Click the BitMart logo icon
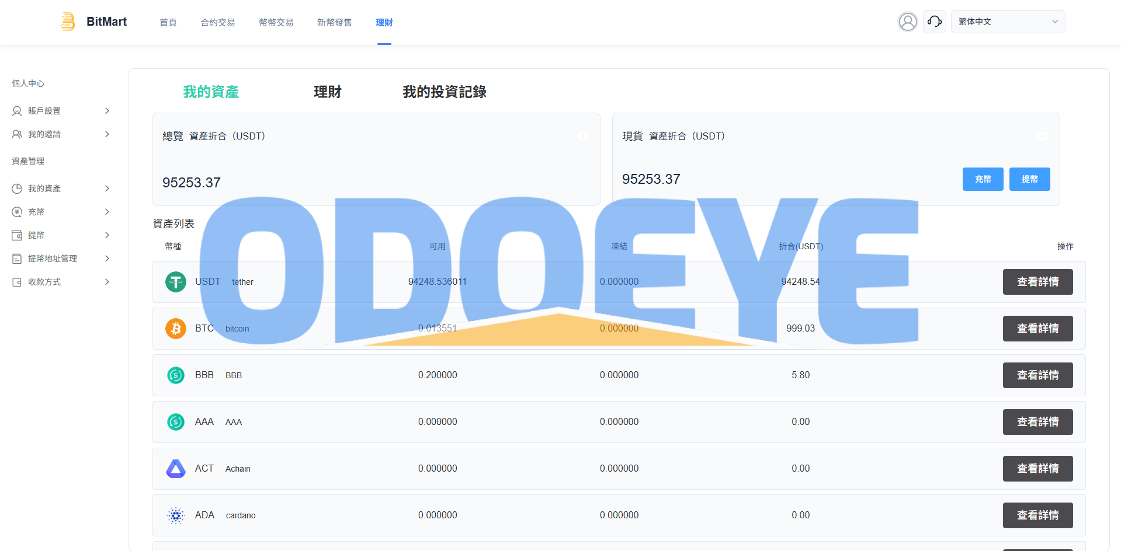Image resolution: width=1121 pixels, height=551 pixels. [68, 22]
